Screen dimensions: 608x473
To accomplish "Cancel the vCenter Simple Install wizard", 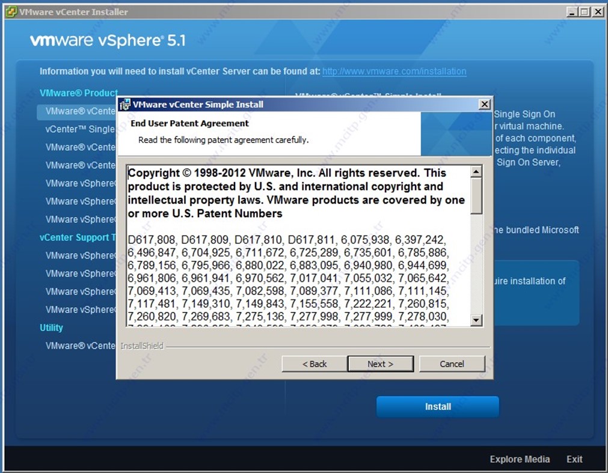I will tap(452, 364).
